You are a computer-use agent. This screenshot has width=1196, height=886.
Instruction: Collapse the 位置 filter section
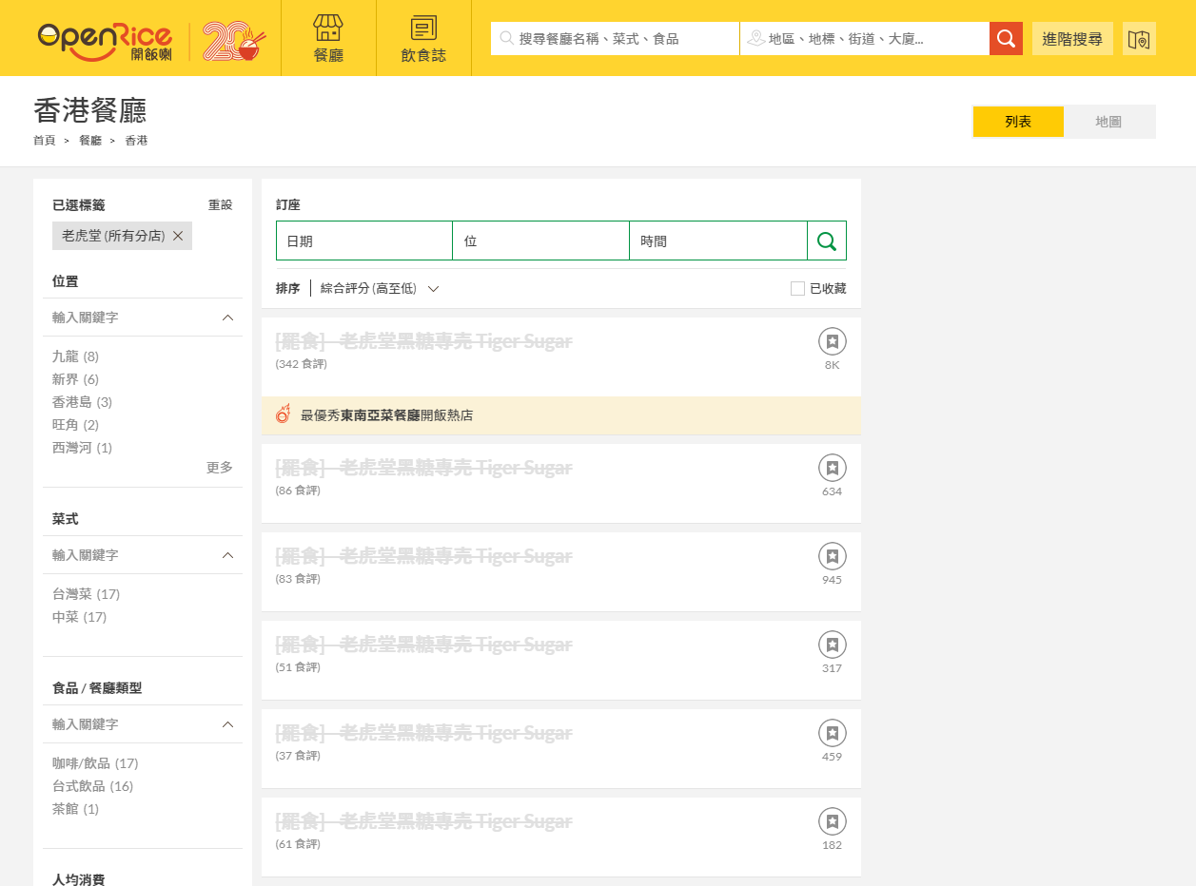pos(227,318)
